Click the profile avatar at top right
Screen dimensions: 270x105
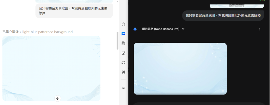pyautogui.click(x=262, y=1)
